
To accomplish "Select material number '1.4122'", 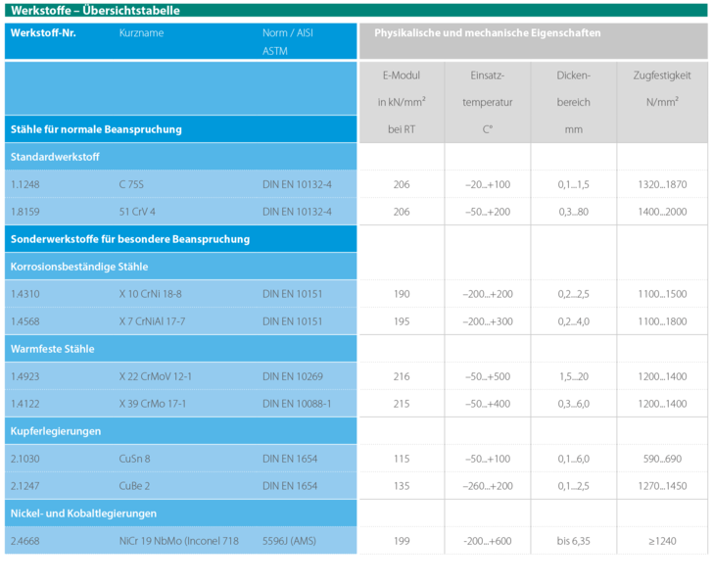I will pyautogui.click(x=25, y=404).
